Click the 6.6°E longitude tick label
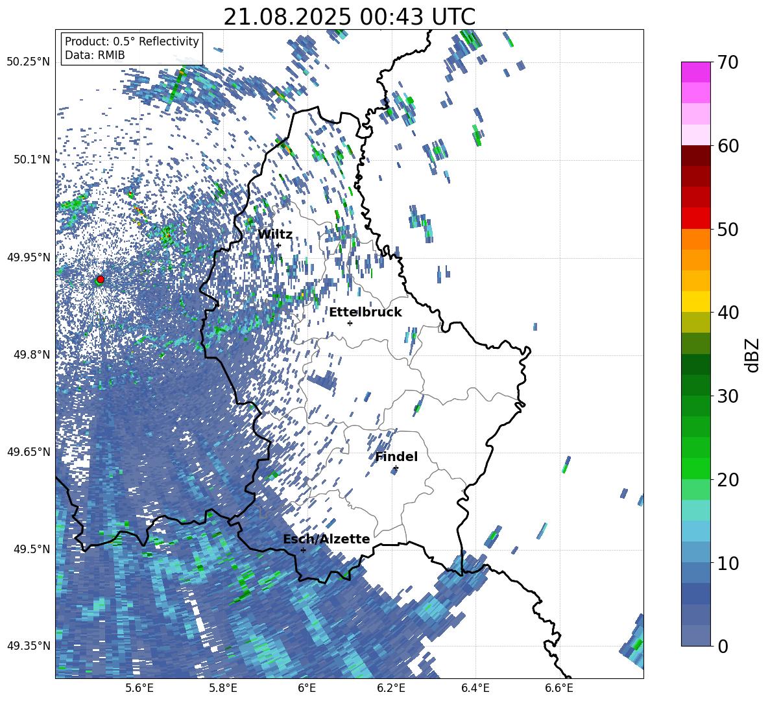 [x=559, y=688]
